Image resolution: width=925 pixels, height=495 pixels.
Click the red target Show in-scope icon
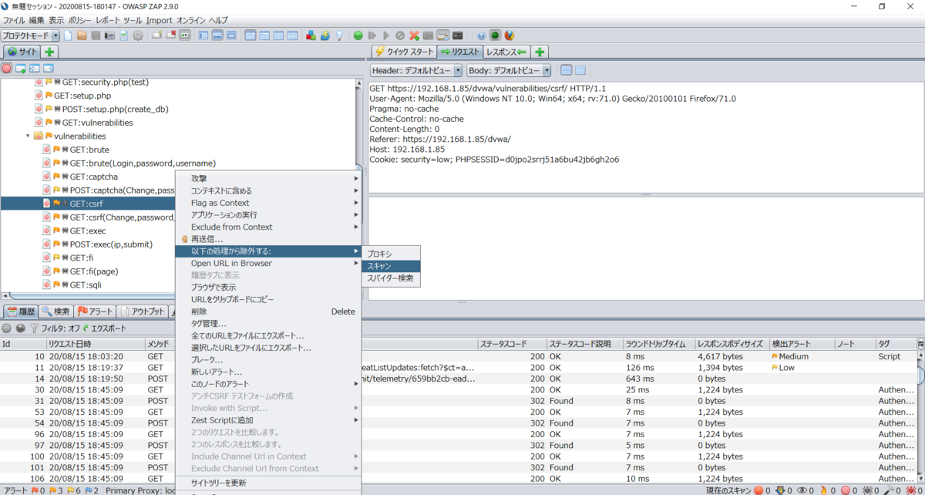coord(7,69)
